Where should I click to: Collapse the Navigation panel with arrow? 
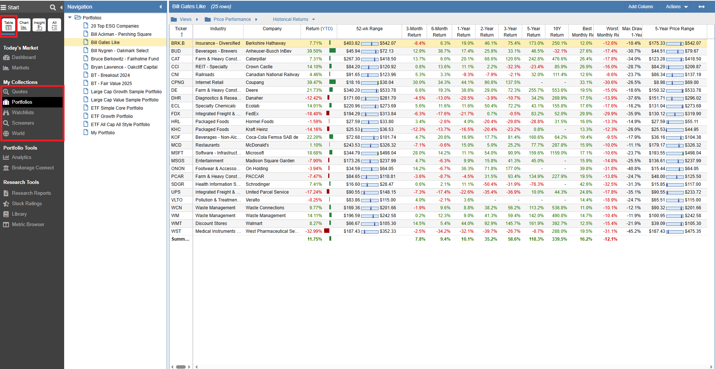[x=161, y=7]
